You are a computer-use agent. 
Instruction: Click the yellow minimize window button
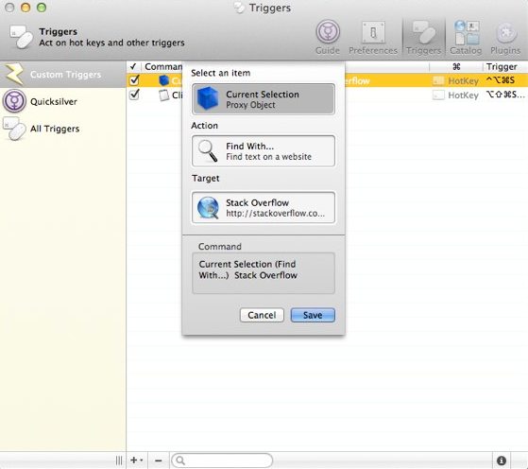[x=26, y=7]
